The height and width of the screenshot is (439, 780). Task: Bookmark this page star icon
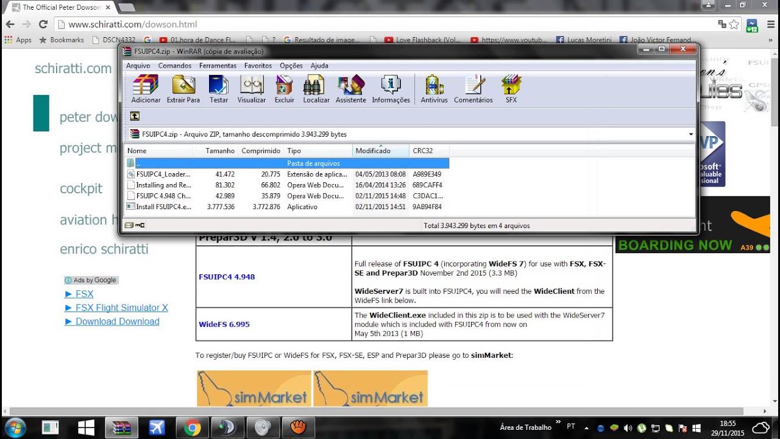pyautogui.click(x=734, y=24)
